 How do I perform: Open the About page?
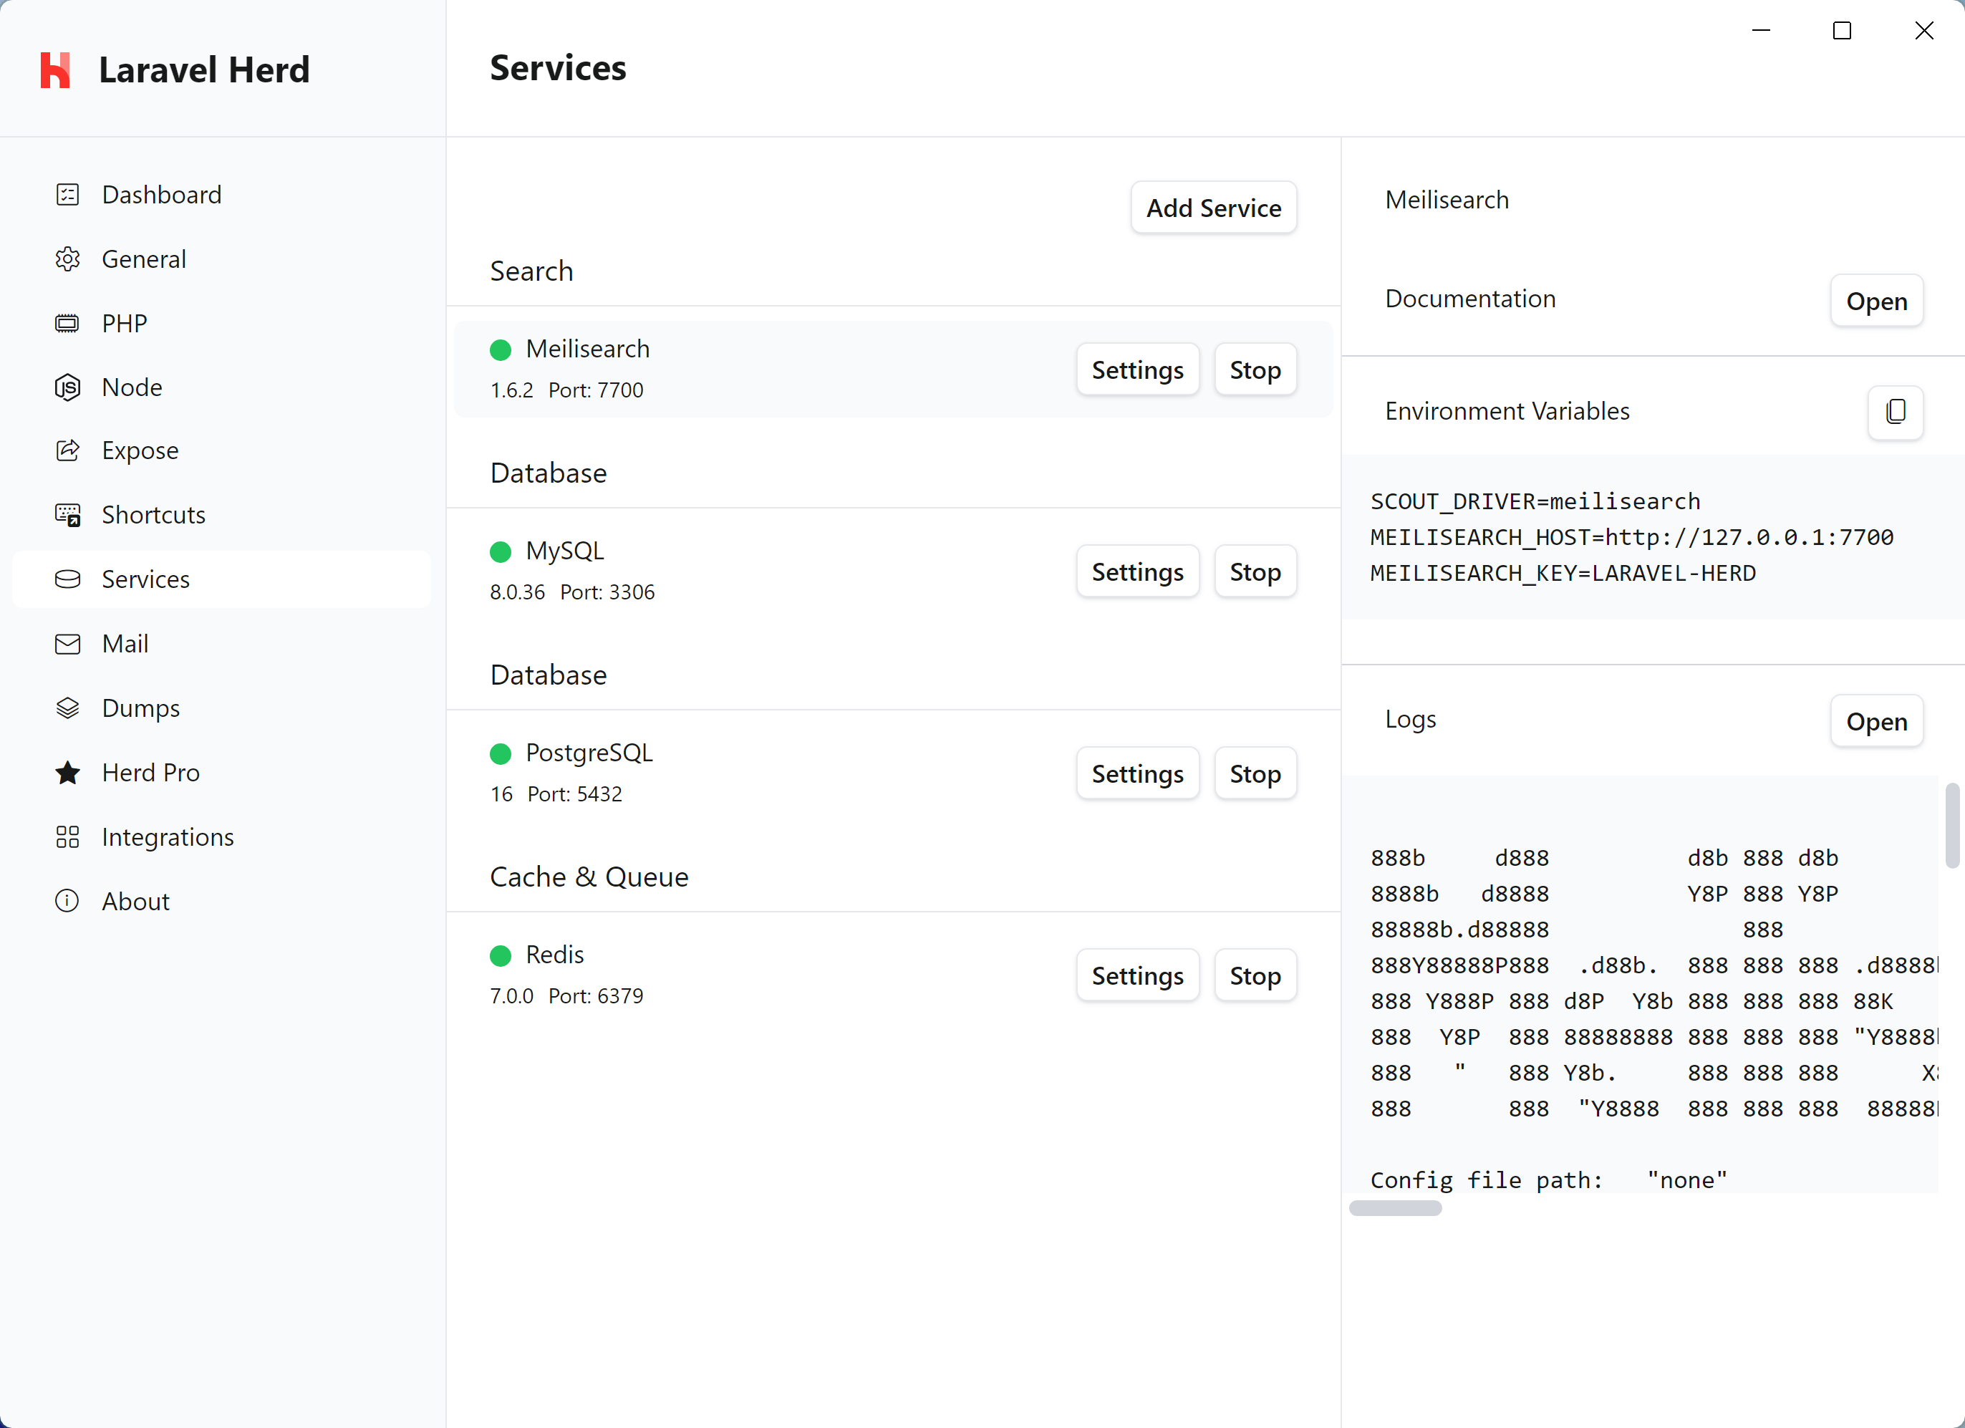pyautogui.click(x=135, y=901)
